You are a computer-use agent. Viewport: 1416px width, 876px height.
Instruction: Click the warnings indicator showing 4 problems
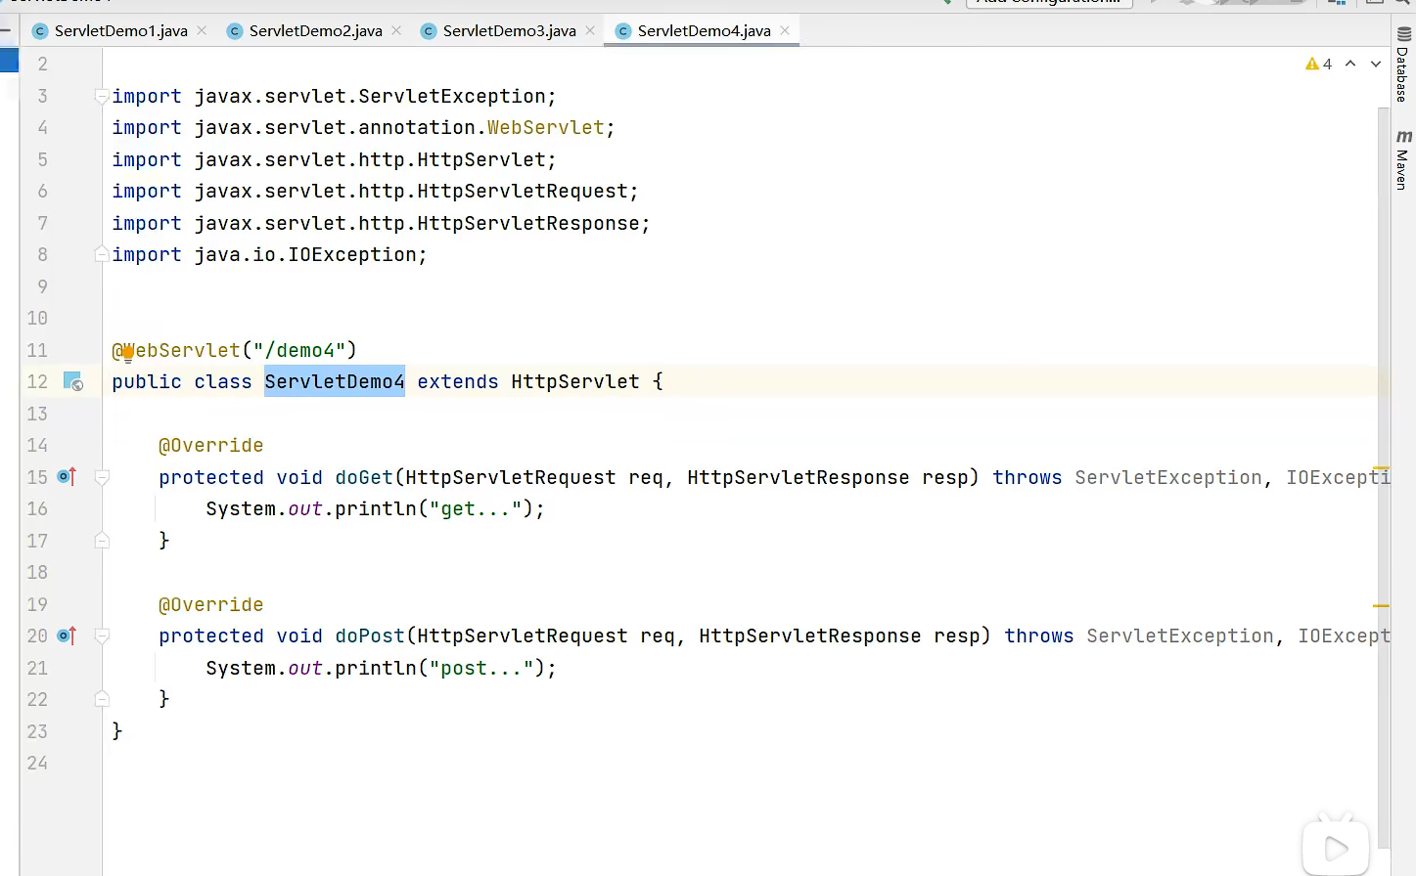[x=1318, y=64]
